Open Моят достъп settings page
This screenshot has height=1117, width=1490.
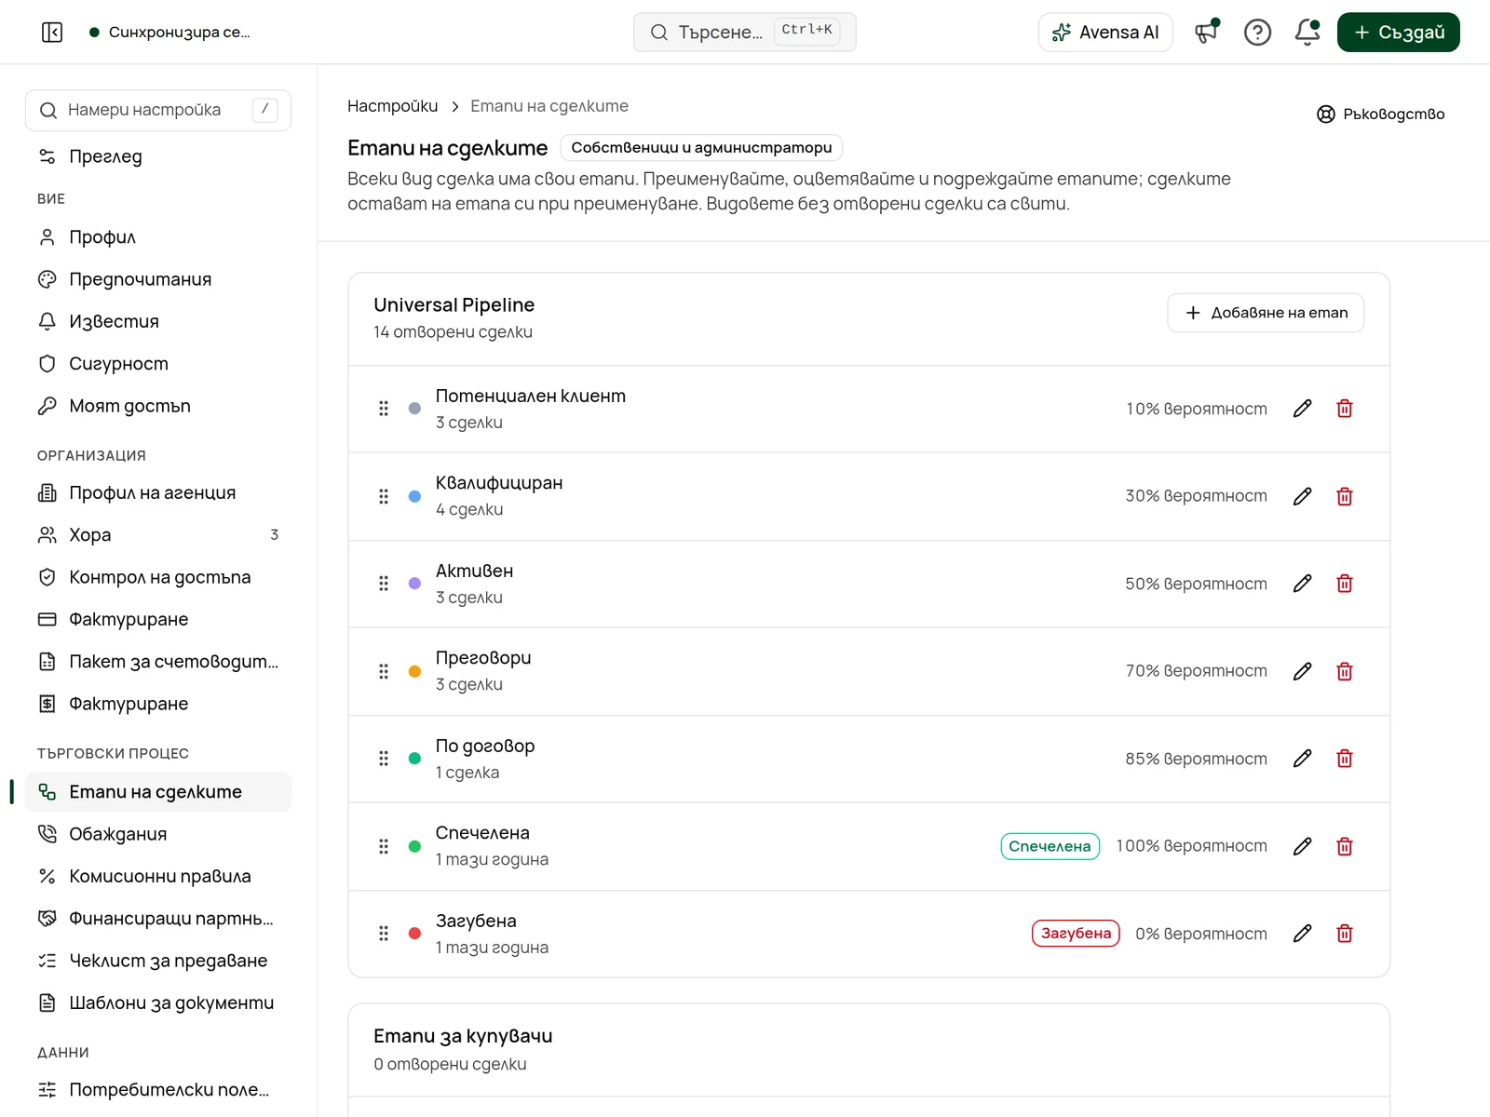point(158,406)
